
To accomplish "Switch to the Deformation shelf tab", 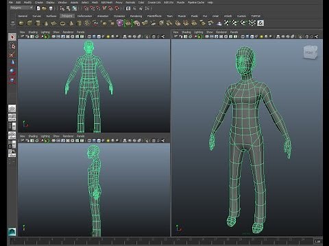I will click(x=84, y=16).
